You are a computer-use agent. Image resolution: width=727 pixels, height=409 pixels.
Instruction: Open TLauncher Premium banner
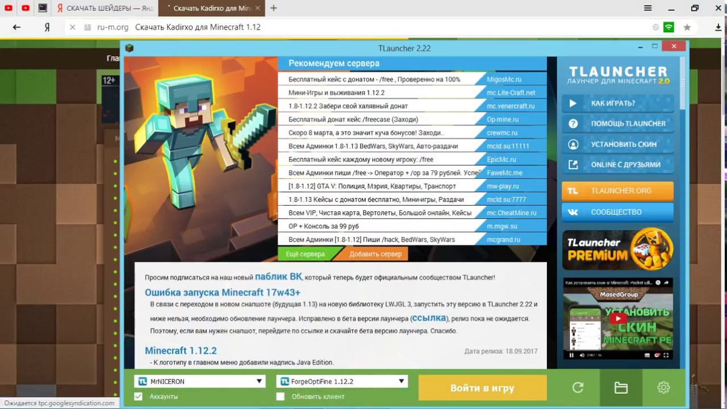click(x=618, y=250)
